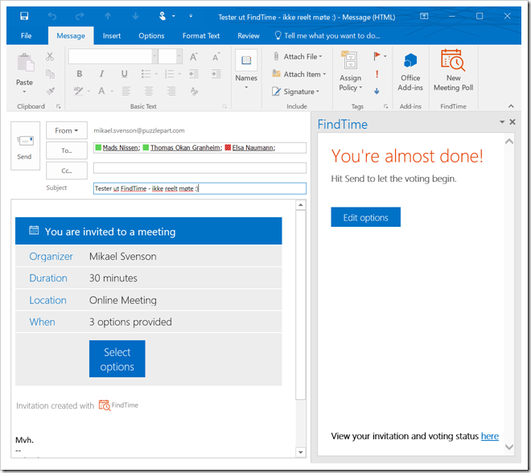Open the Assign Policy menu
This screenshot has height=473, width=531.
pyautogui.click(x=351, y=71)
